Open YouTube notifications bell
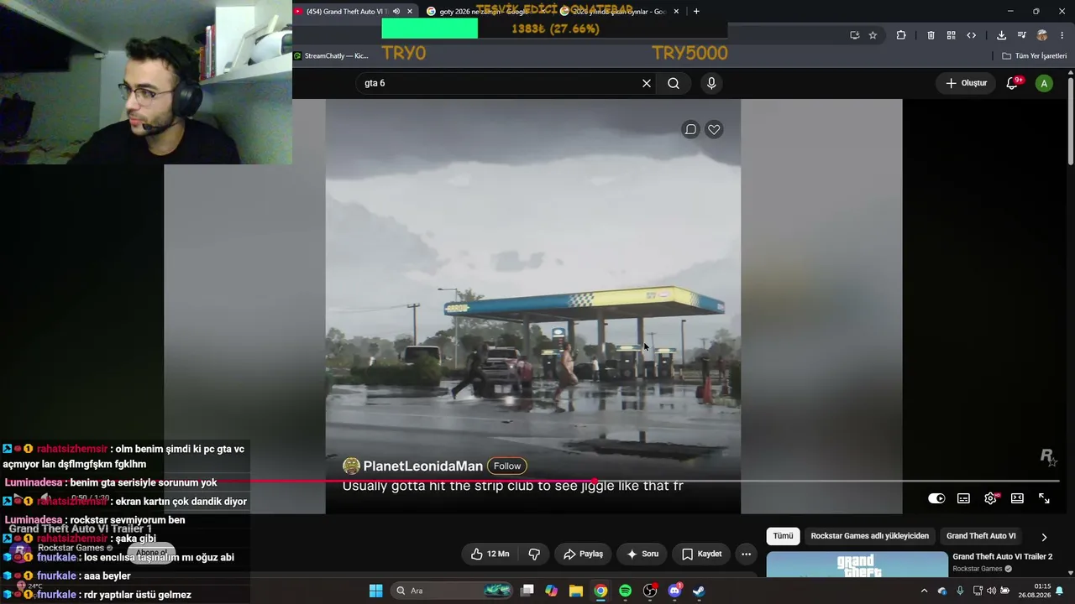This screenshot has width=1075, height=604. (1012, 83)
